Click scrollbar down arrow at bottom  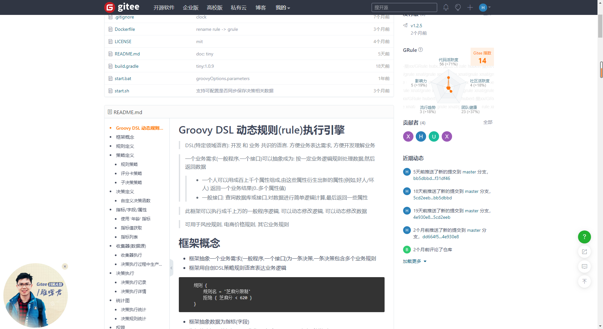tap(600, 326)
